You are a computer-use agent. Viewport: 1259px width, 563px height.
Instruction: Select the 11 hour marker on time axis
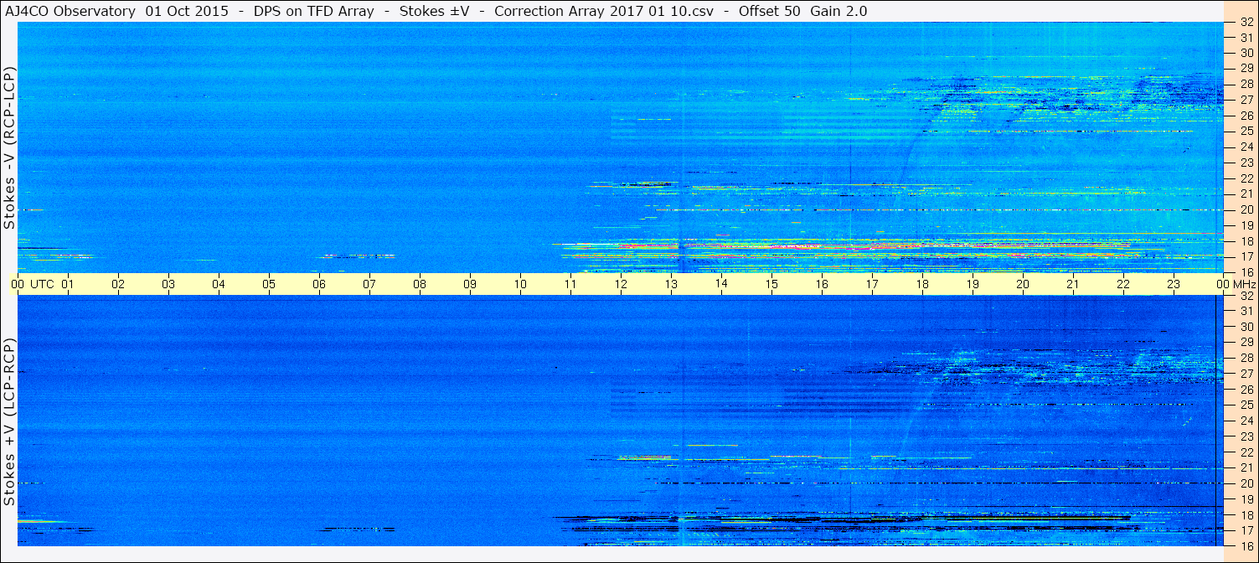pos(570,284)
